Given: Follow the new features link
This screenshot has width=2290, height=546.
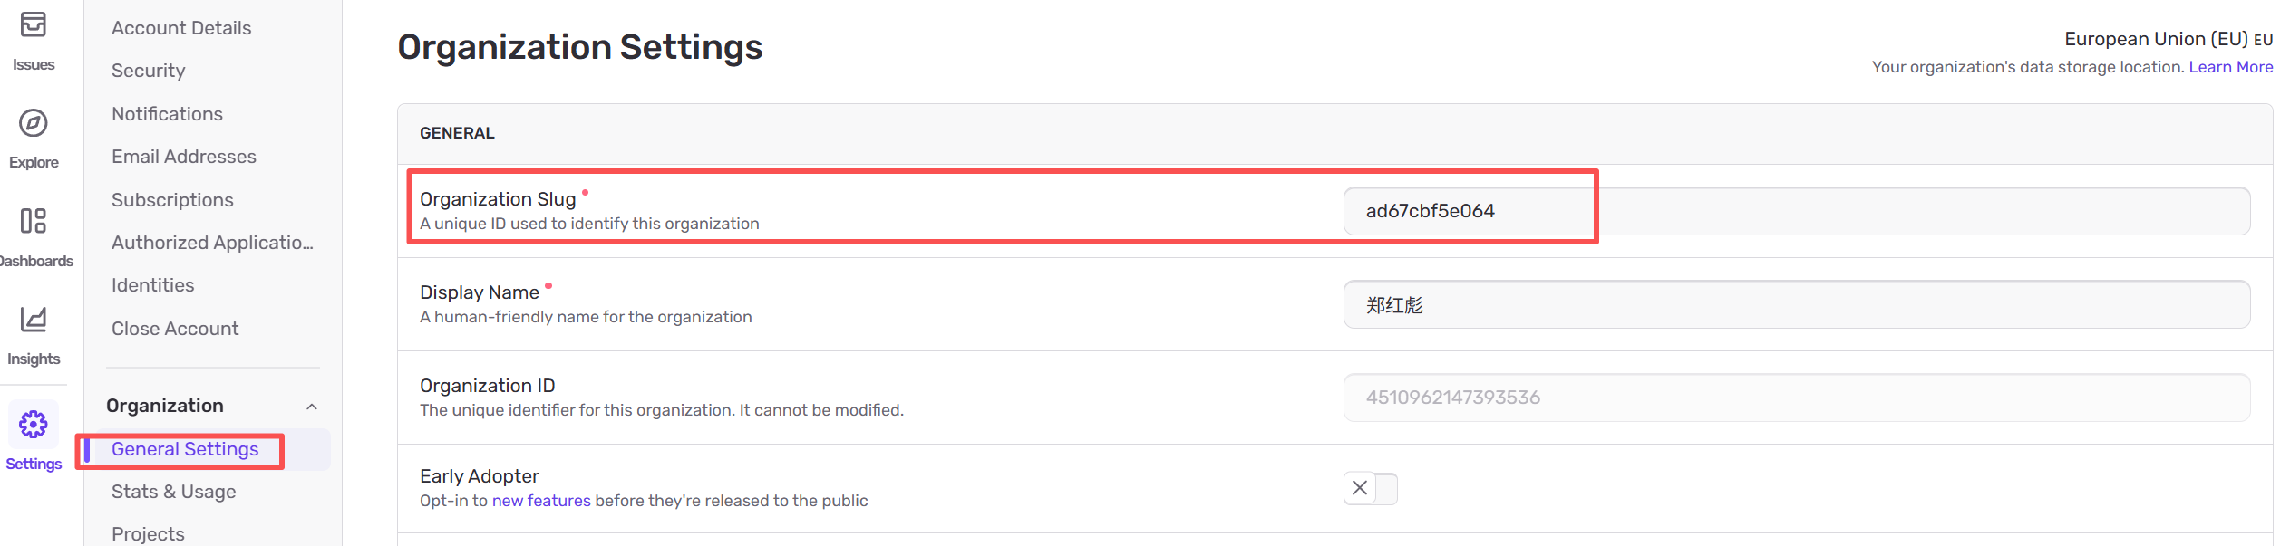Looking at the screenshot, I should click(540, 501).
